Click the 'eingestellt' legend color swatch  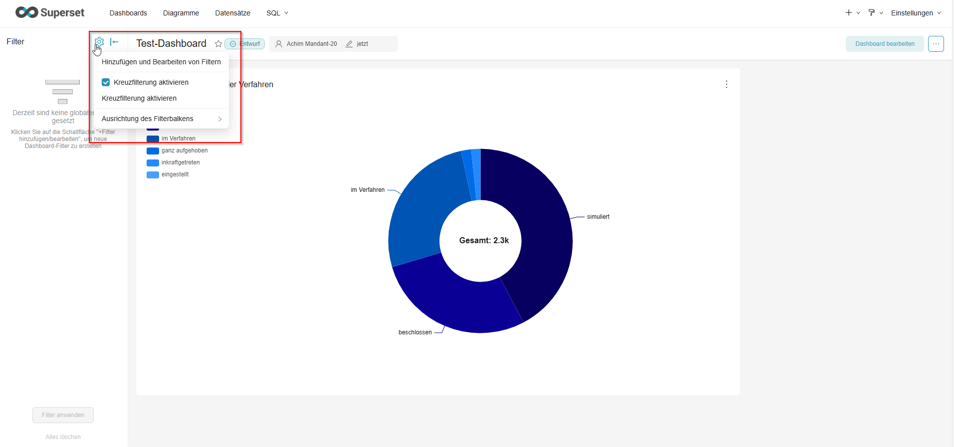[153, 174]
